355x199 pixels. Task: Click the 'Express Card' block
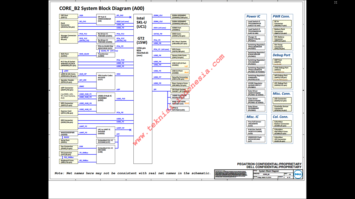coord(69,112)
